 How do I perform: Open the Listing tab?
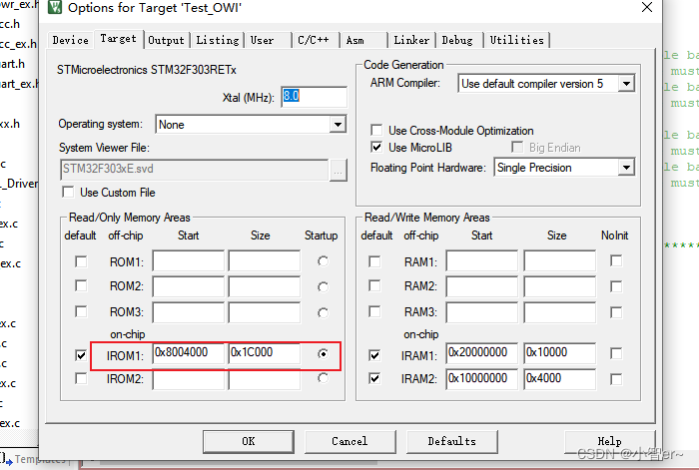pyautogui.click(x=217, y=40)
